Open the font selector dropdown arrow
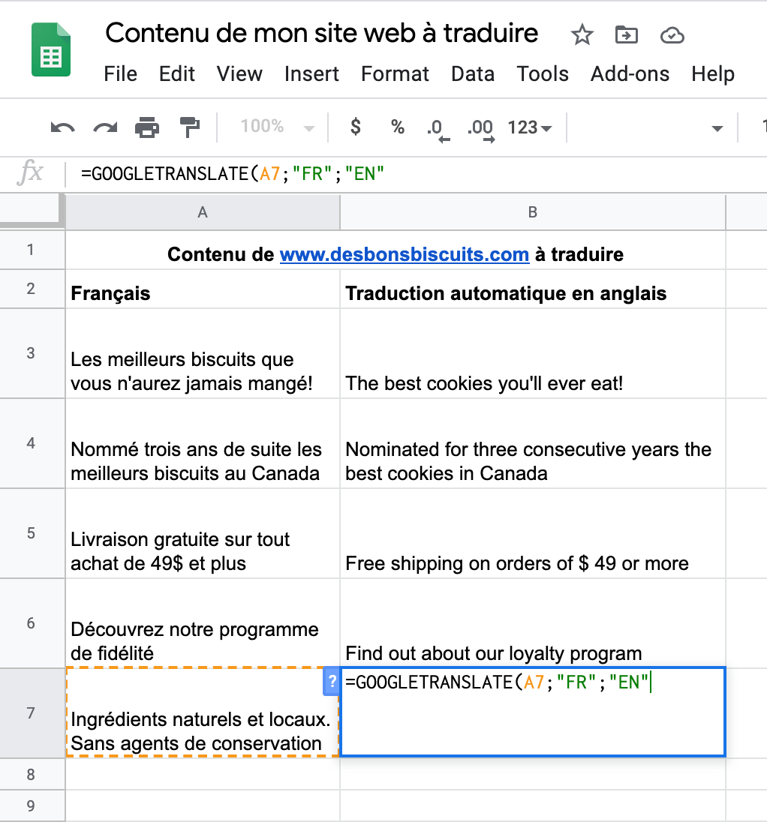This screenshot has height=822, width=767. (x=717, y=128)
